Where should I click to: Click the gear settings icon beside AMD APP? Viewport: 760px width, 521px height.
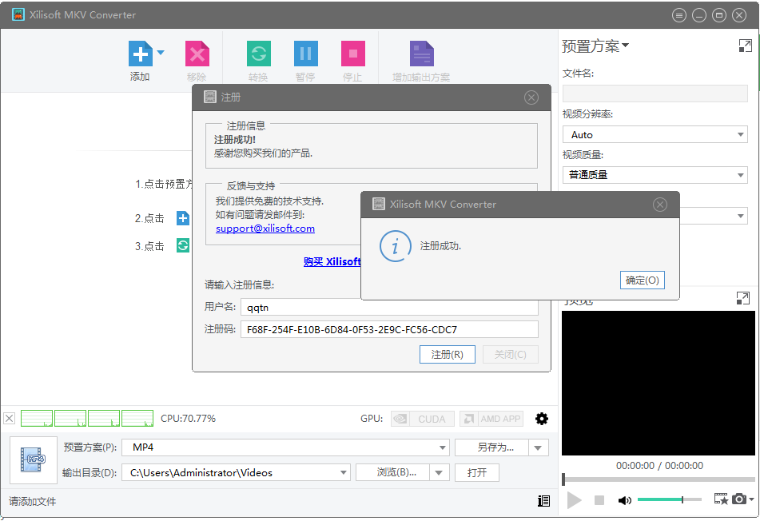pyautogui.click(x=542, y=419)
